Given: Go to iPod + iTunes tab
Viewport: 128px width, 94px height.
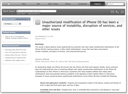Looking at the screenshot, I should (x=53, y=4).
